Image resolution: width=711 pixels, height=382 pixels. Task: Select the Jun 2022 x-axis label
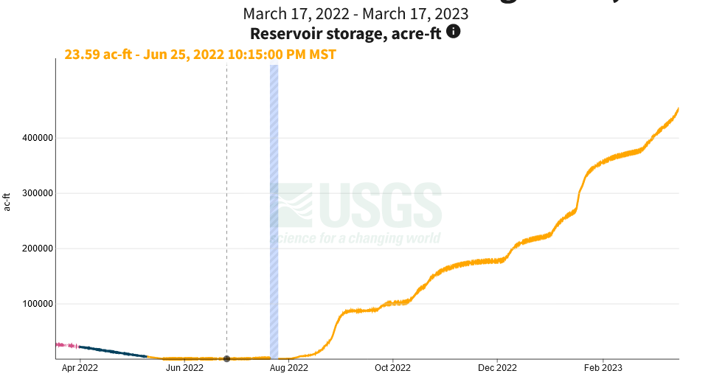tap(184, 368)
